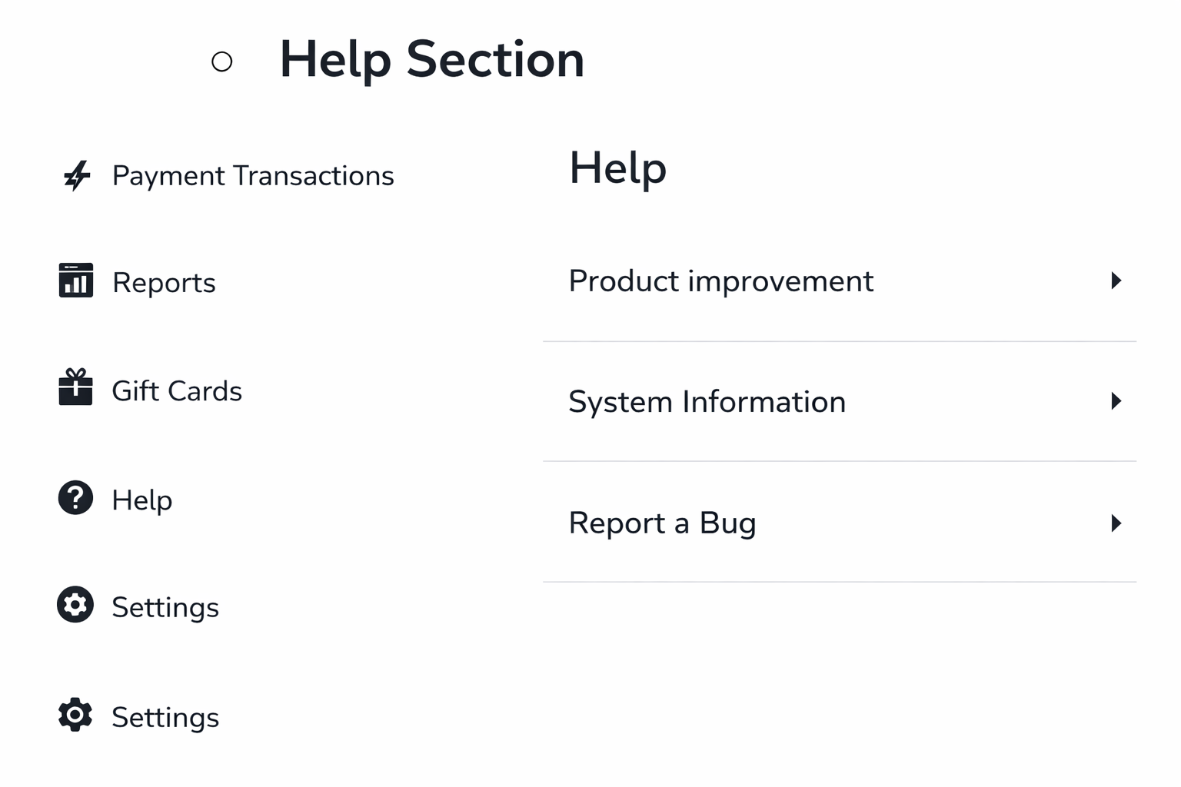The width and height of the screenshot is (1181, 787).
Task: Open the Product improvement text link
Action: (x=720, y=281)
